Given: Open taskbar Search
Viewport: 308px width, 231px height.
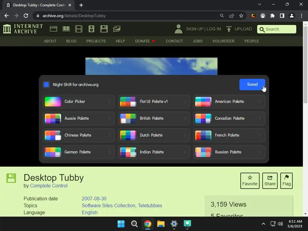Looking at the screenshot, I should tap(134, 224).
